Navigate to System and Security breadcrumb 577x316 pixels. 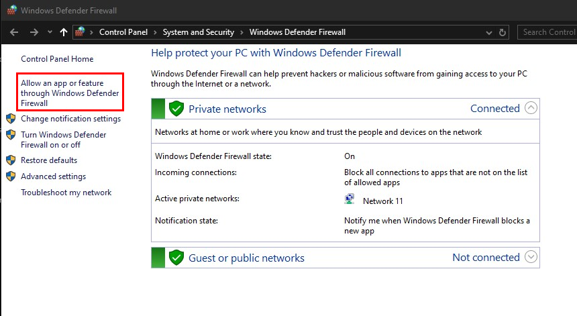[x=198, y=32]
